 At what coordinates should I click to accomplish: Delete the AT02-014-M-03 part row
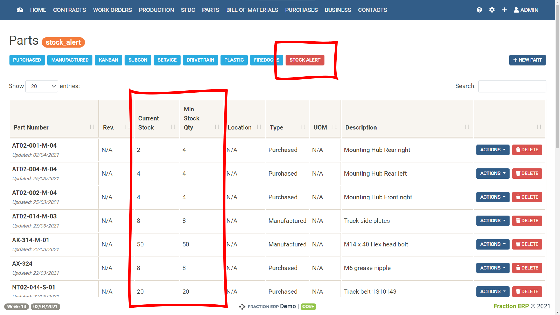pyautogui.click(x=527, y=221)
